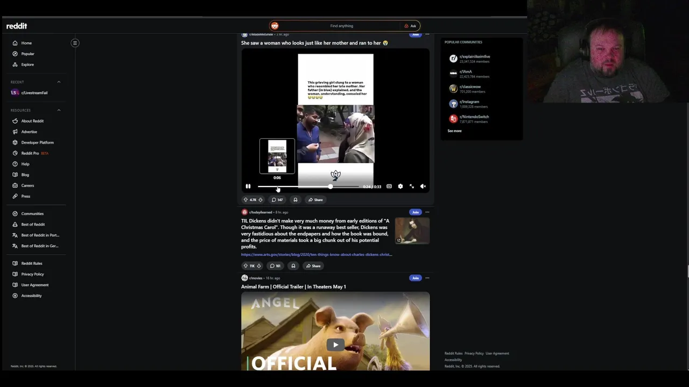
Task: Open r/todayilearned subreddit name link
Action: pyautogui.click(x=261, y=212)
